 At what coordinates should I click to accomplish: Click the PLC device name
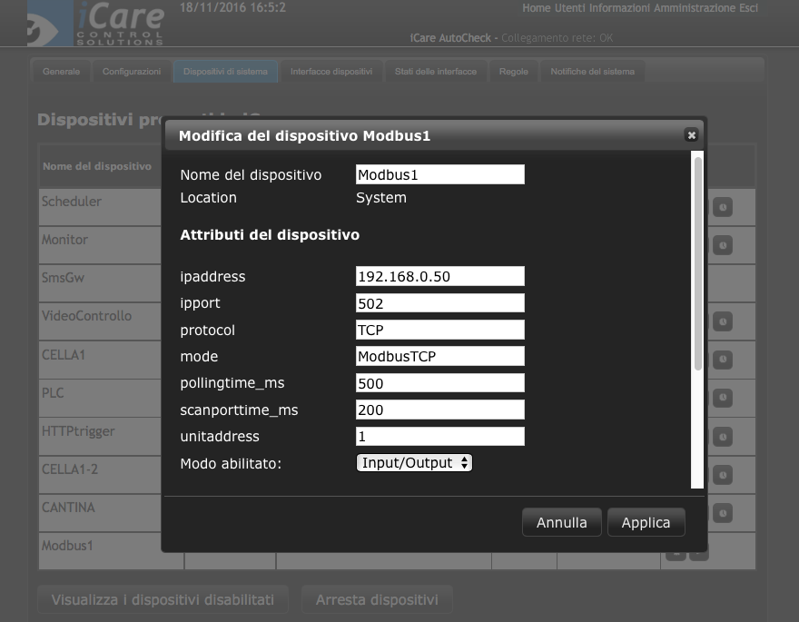click(53, 393)
